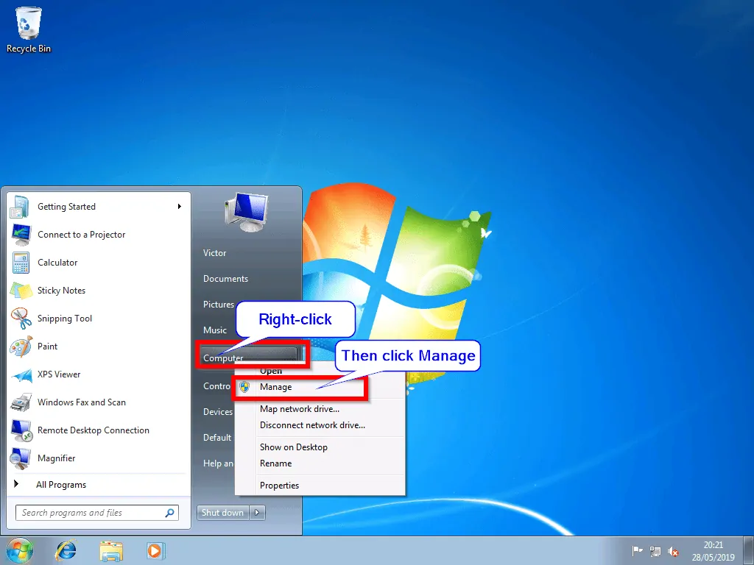Click the Start orb button
The image size is (754, 565).
coord(20,550)
